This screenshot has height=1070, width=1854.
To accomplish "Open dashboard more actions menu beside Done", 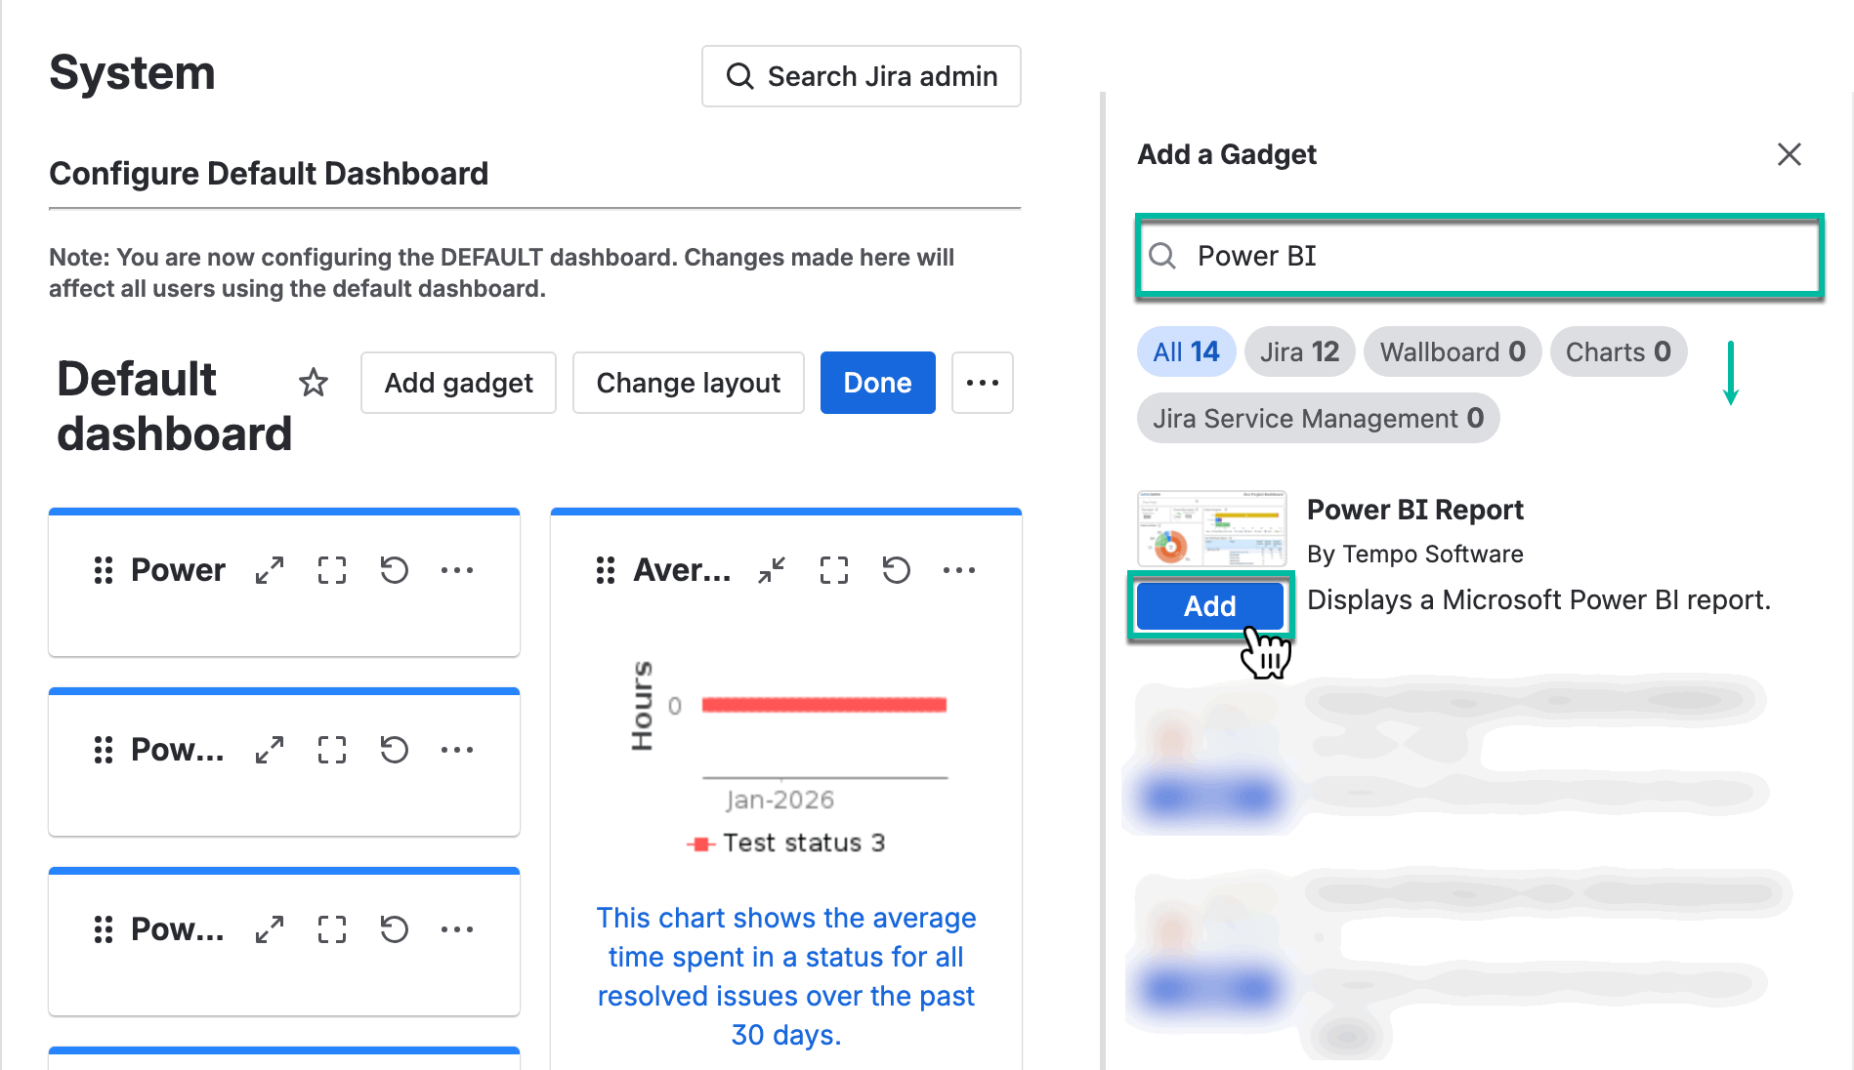I will [x=982, y=383].
